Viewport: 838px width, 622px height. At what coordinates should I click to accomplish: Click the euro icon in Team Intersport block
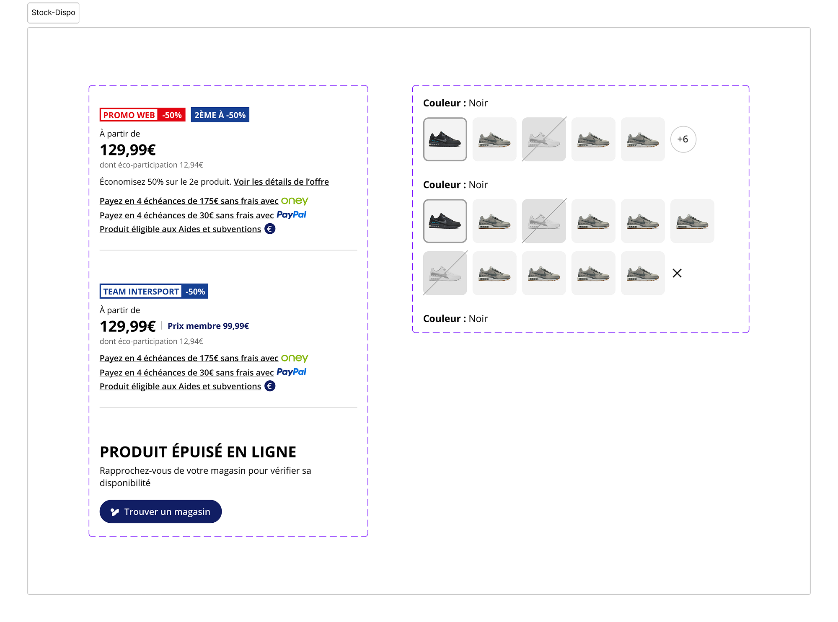click(x=270, y=386)
